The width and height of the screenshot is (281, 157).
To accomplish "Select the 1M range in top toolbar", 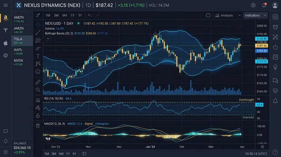I will tap(48, 15).
